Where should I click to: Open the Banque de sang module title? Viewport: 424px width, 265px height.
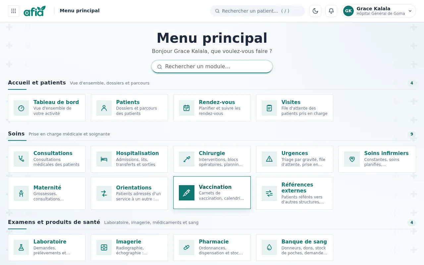(304, 241)
